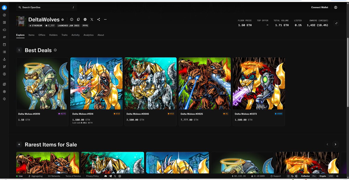Open the Tokens coin icon in the sidebar
The width and height of the screenshot is (349, 180).
coord(4,30)
